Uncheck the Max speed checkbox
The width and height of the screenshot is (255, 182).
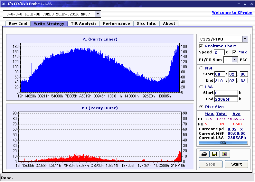tap(234, 52)
